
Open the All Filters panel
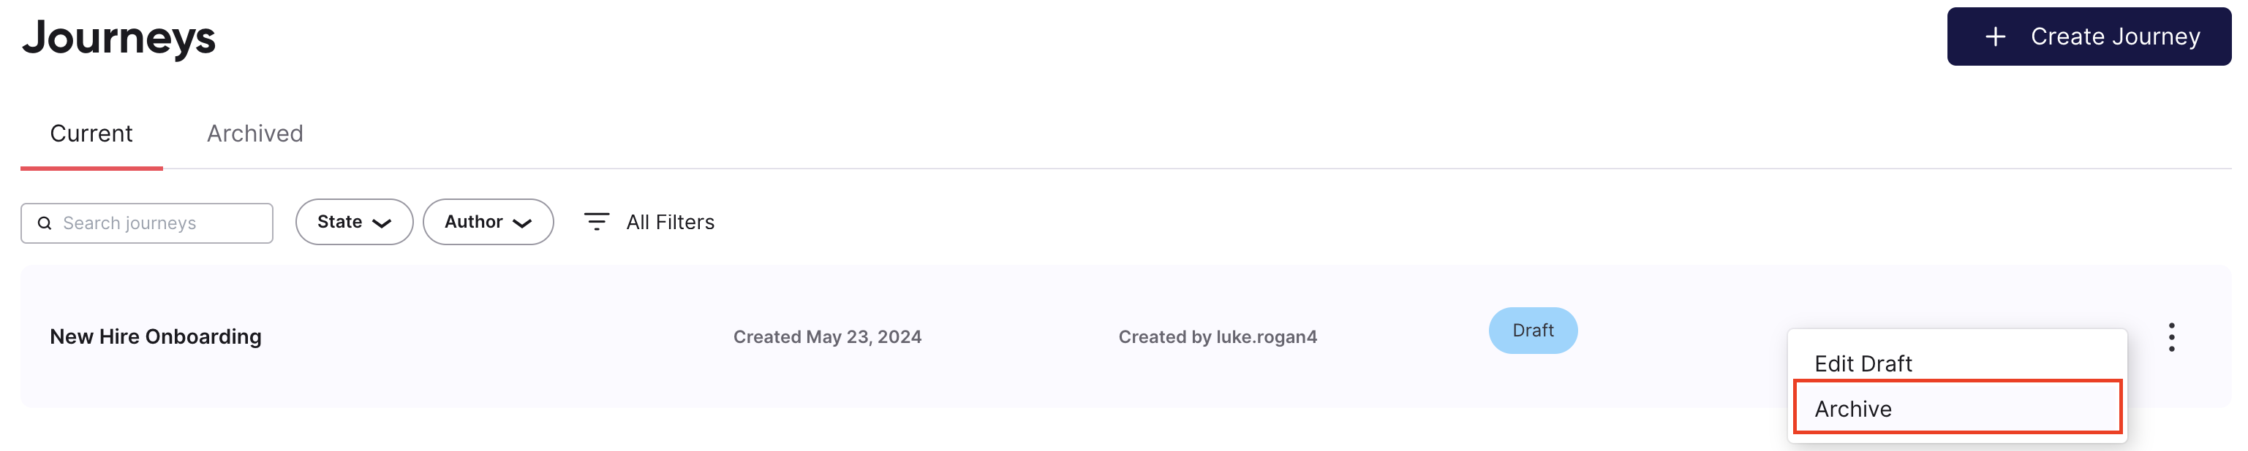coord(649,222)
